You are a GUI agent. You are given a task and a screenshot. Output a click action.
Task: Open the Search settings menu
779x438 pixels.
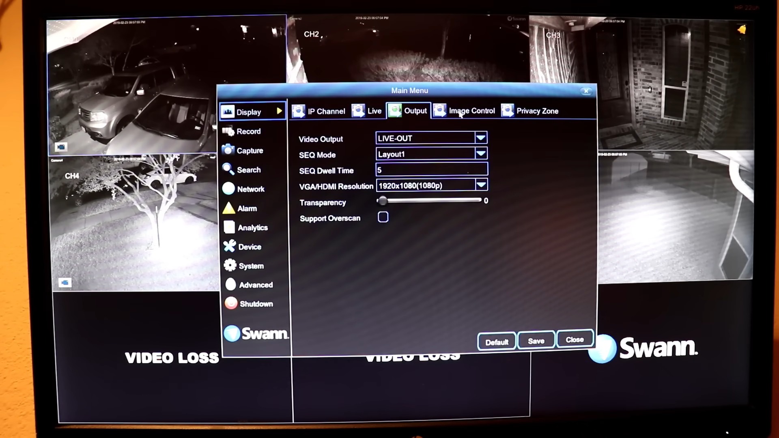[248, 170]
